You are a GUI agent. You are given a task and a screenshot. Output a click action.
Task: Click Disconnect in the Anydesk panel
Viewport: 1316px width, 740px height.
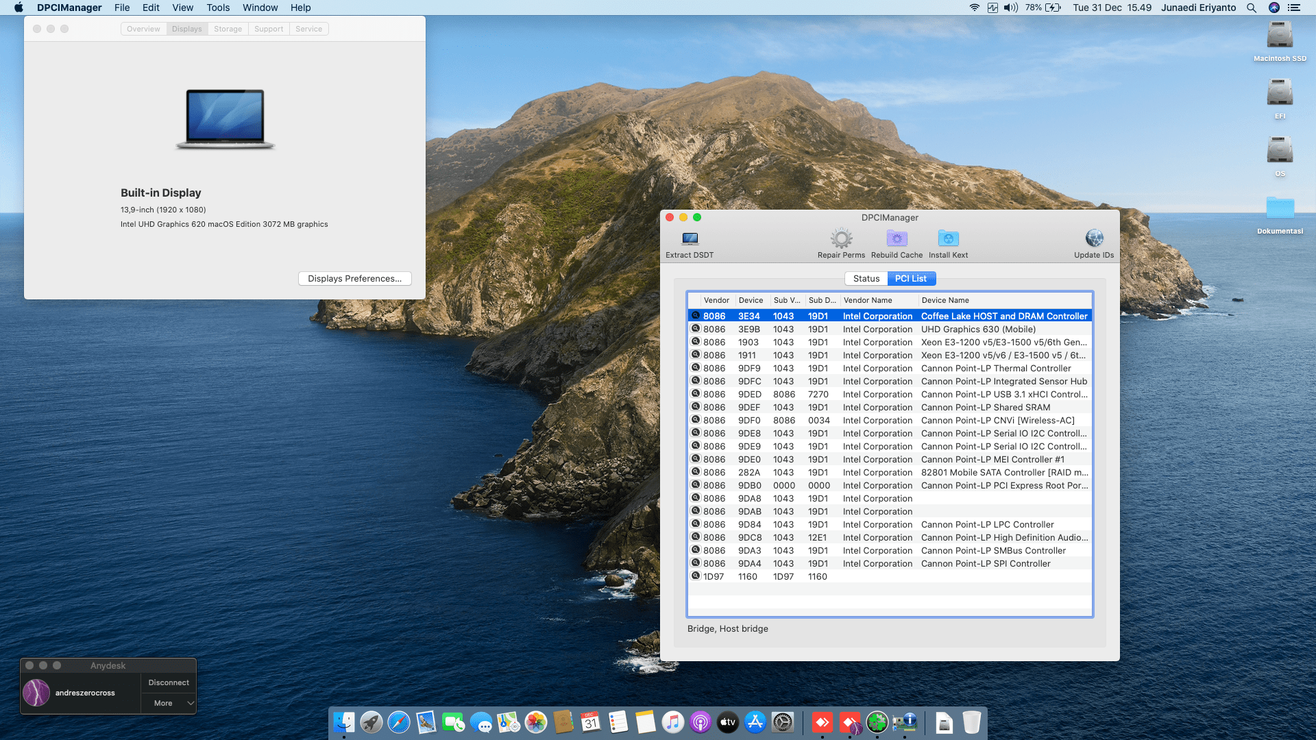[169, 682]
